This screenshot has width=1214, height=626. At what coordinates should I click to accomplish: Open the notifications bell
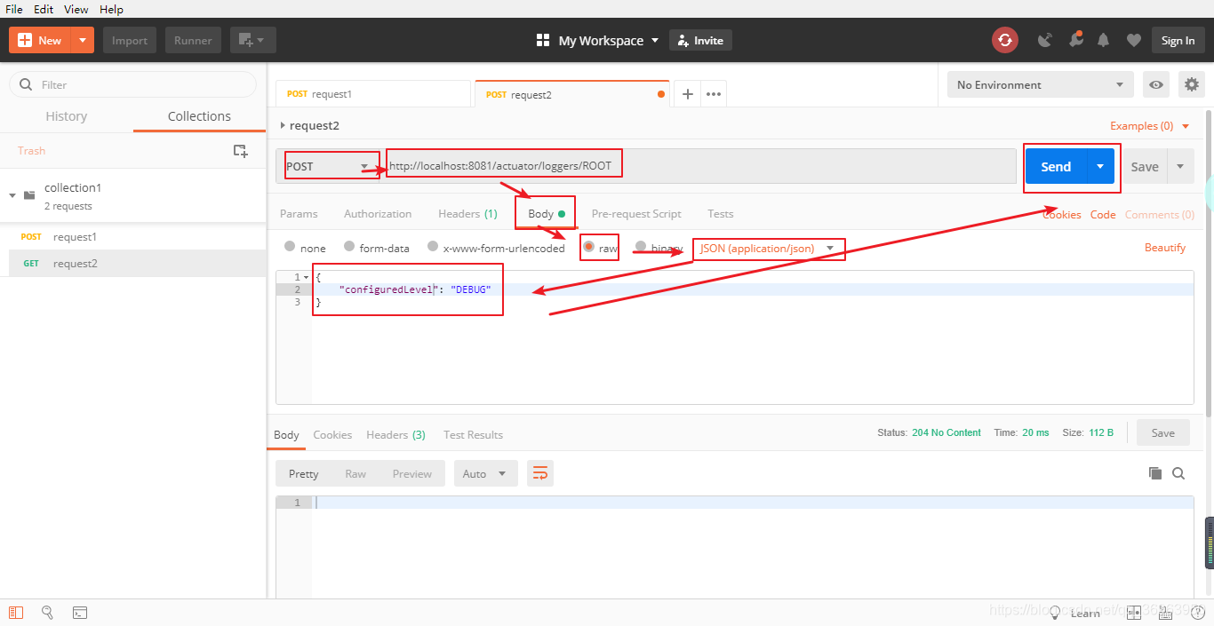point(1104,40)
